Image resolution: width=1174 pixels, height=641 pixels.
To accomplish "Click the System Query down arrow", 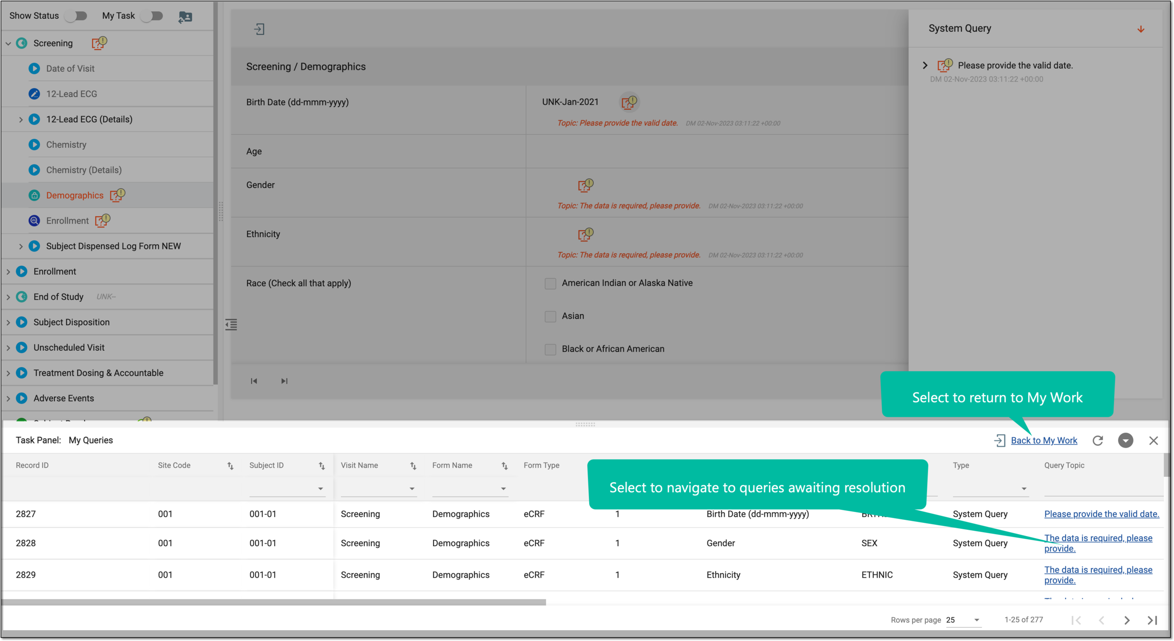I will (1141, 29).
